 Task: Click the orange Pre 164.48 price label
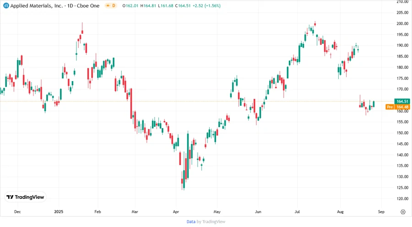397,107
